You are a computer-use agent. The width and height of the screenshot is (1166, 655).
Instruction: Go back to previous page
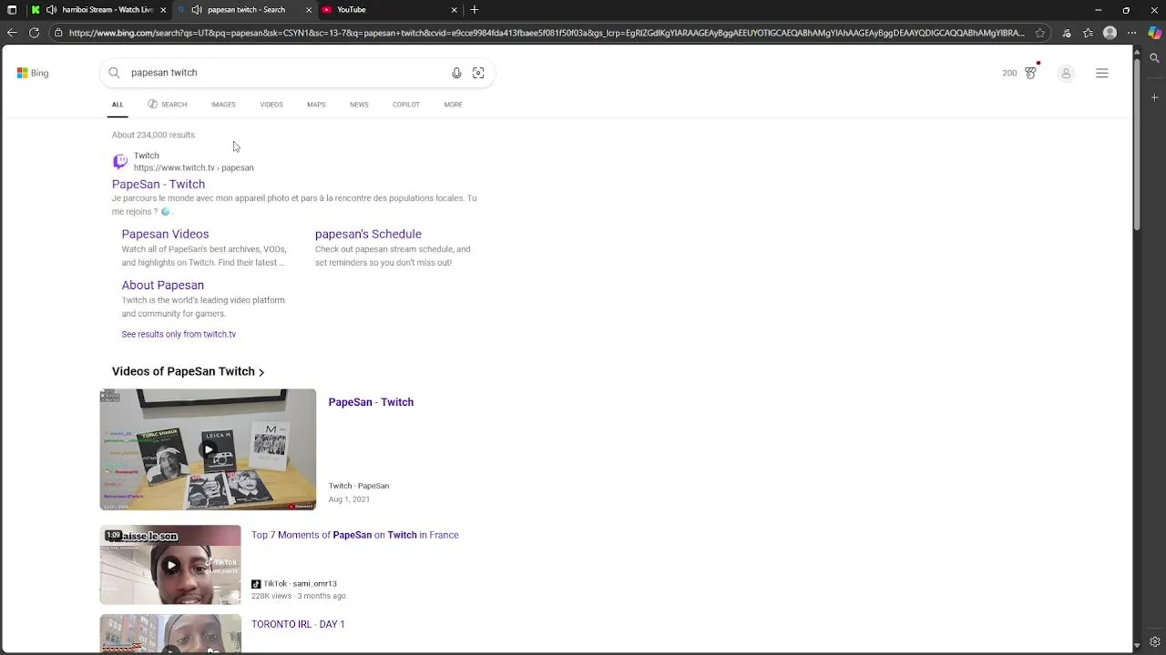coord(12,33)
